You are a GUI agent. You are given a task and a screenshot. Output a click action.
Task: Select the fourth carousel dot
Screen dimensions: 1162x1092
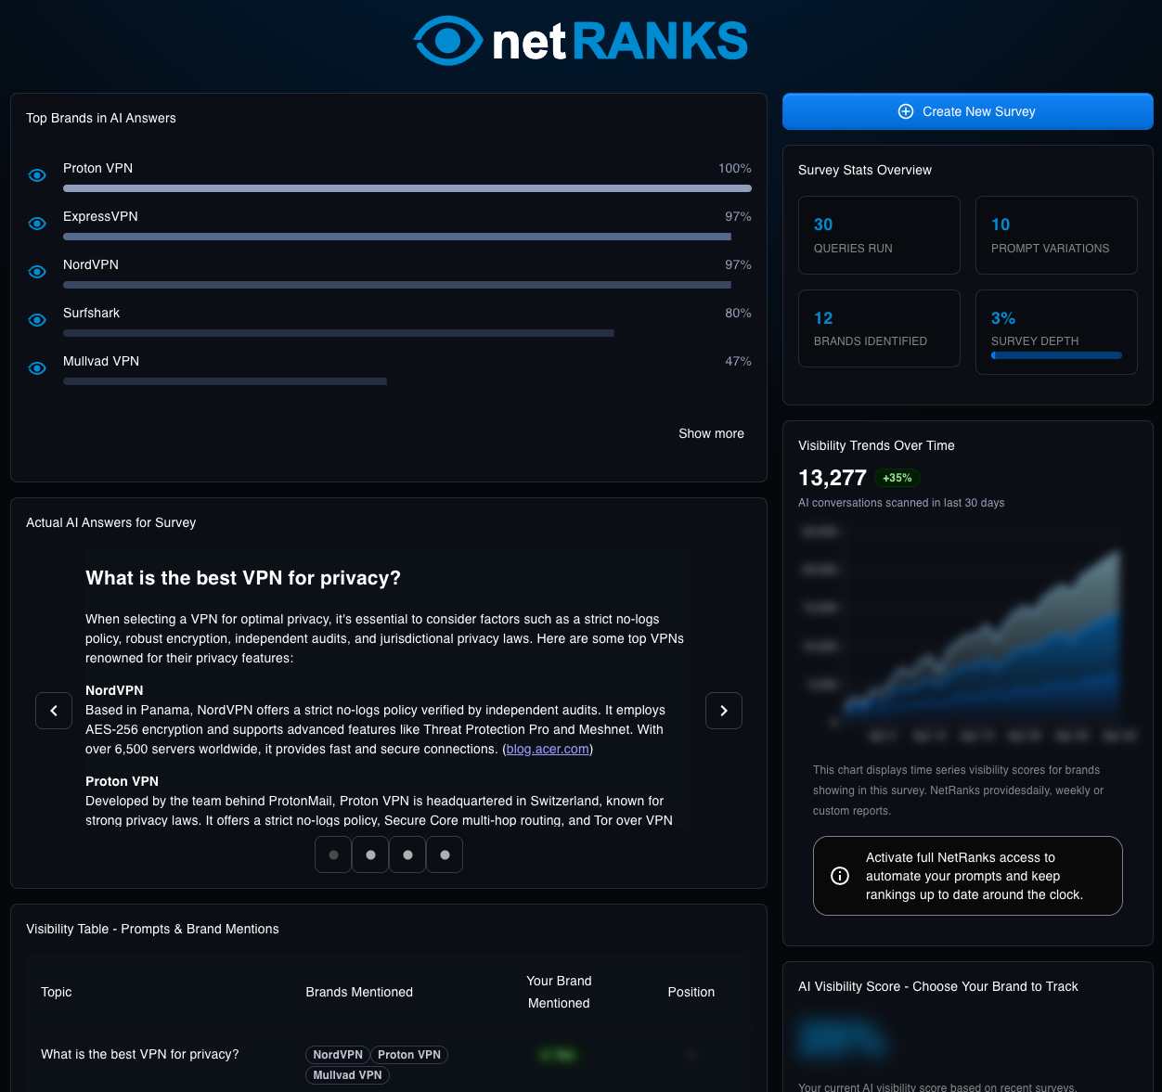(x=445, y=854)
